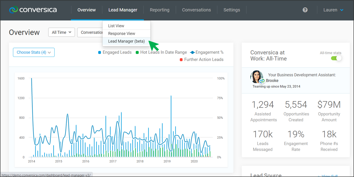Choose Lead Manager (beta) menu entry
Image resolution: width=354 pixels, height=177 pixels.
pos(126,41)
